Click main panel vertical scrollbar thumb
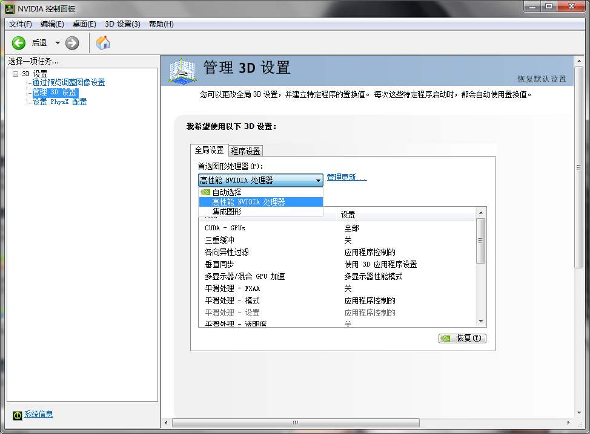Screen dimensions: 590x434 point(578,167)
